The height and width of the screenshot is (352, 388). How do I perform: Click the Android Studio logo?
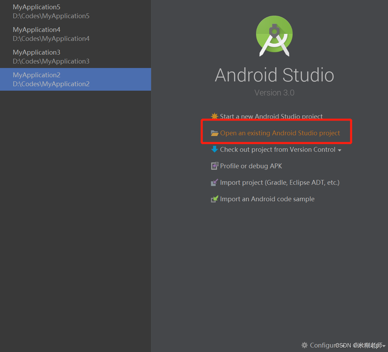[274, 36]
